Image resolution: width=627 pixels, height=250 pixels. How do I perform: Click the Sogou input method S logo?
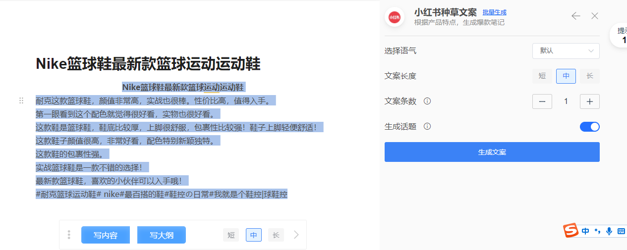coord(571,230)
